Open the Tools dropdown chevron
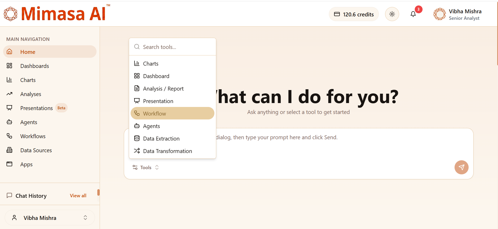The width and height of the screenshot is (498, 229). coord(157,167)
